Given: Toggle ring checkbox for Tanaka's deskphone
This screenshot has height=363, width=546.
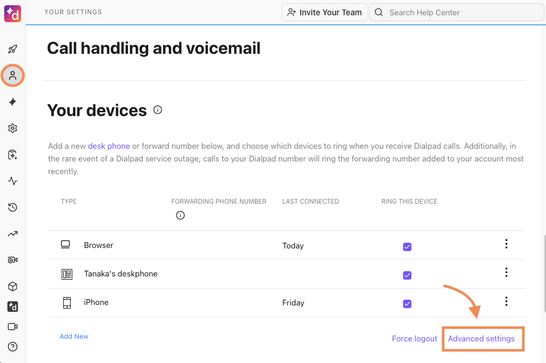Looking at the screenshot, I should pyautogui.click(x=407, y=275).
